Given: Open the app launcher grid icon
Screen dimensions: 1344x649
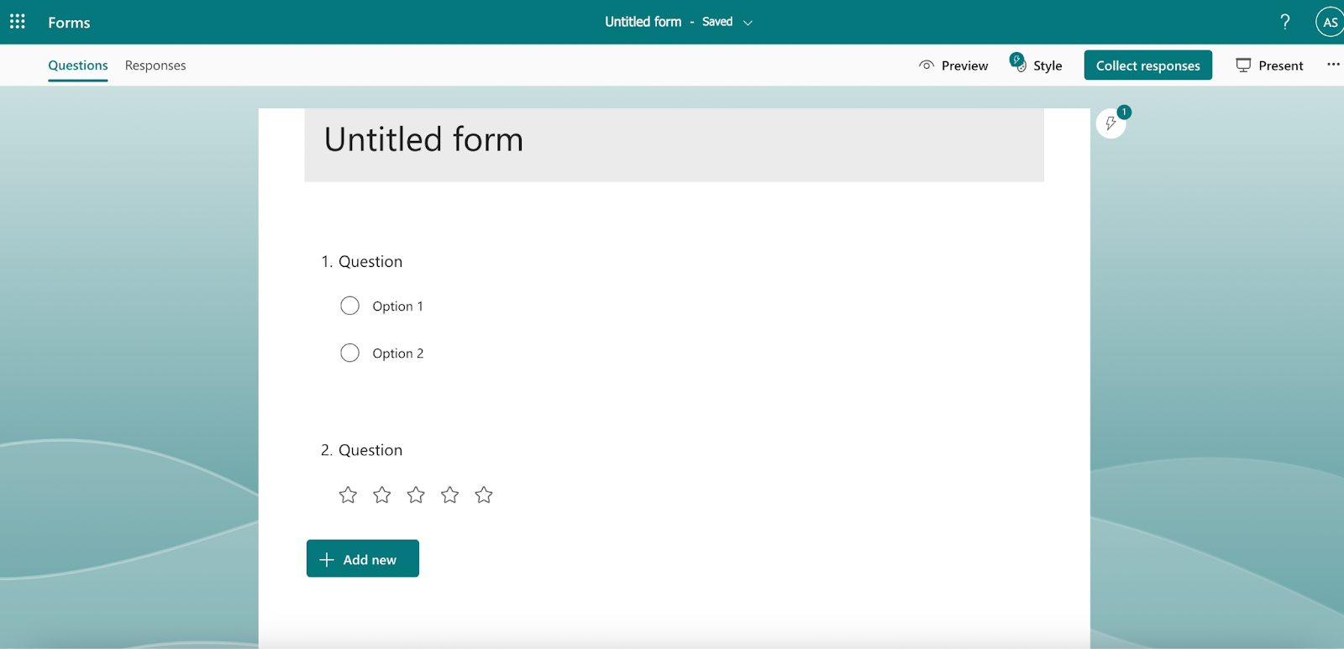Looking at the screenshot, I should click(x=18, y=21).
